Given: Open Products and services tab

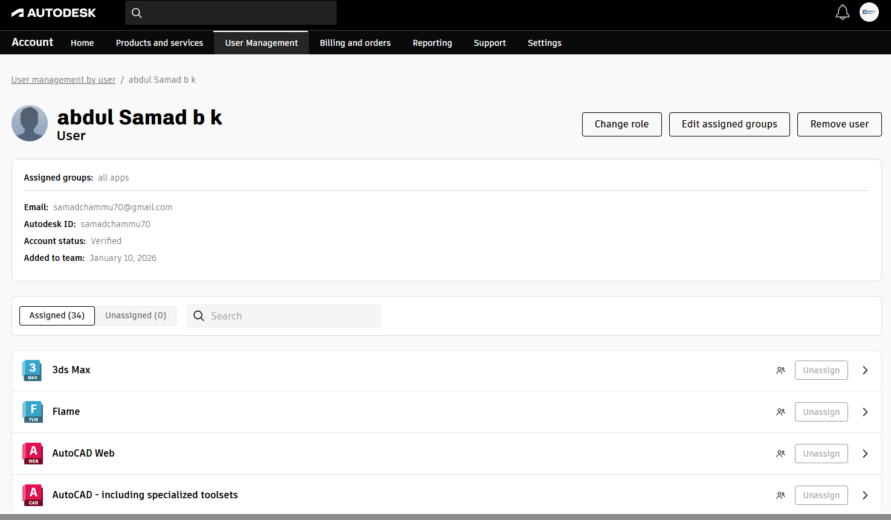Looking at the screenshot, I should (160, 43).
